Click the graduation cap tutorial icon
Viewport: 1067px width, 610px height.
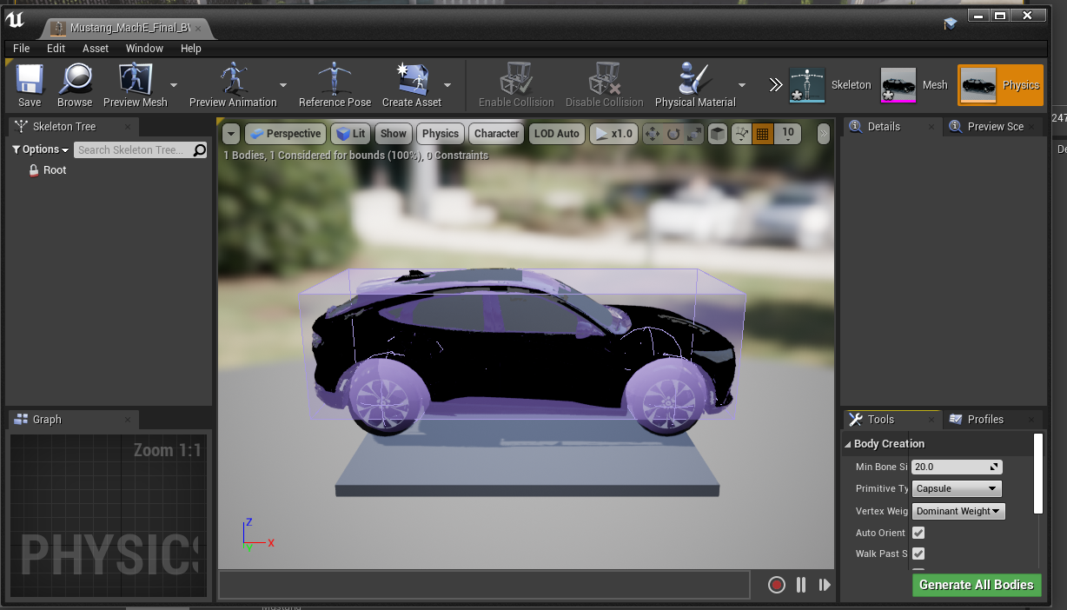(x=951, y=24)
